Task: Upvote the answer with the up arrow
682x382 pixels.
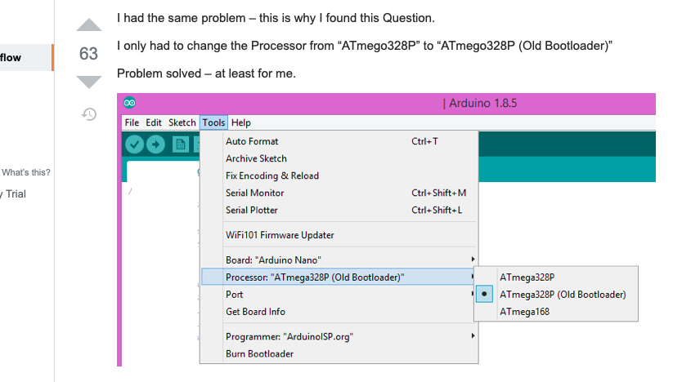Action: tap(89, 24)
